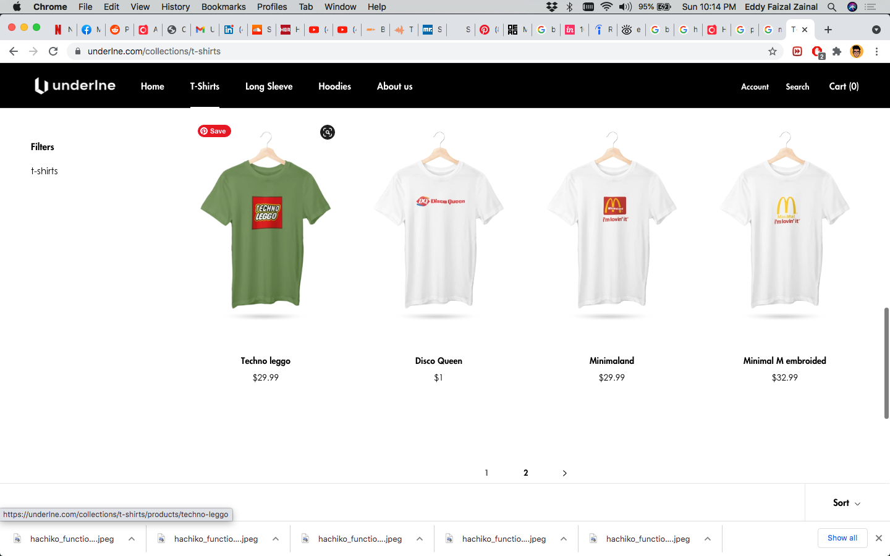View site information lock icon
This screenshot has height=556, width=890.
coord(78,51)
